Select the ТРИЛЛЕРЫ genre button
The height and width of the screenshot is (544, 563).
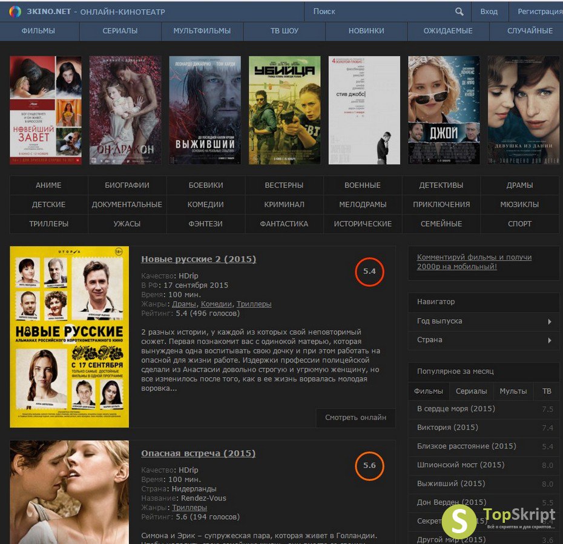(x=48, y=224)
